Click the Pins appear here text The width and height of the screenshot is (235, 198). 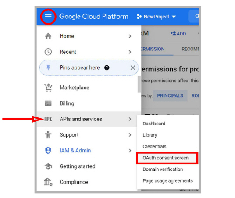coord(80,67)
